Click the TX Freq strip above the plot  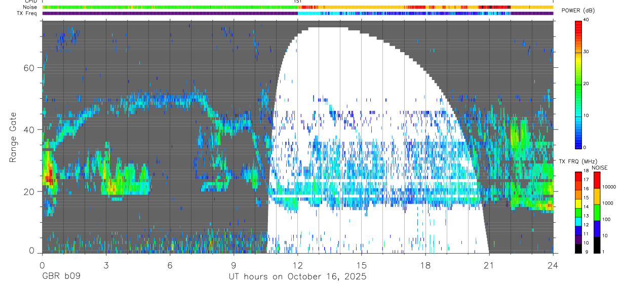coord(297,13)
